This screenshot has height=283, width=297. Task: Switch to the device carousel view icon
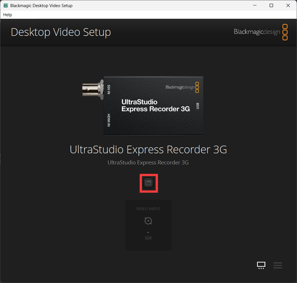(261, 265)
